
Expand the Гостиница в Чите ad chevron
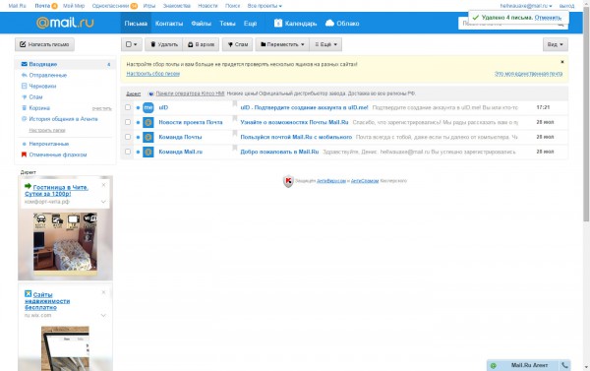click(x=103, y=202)
